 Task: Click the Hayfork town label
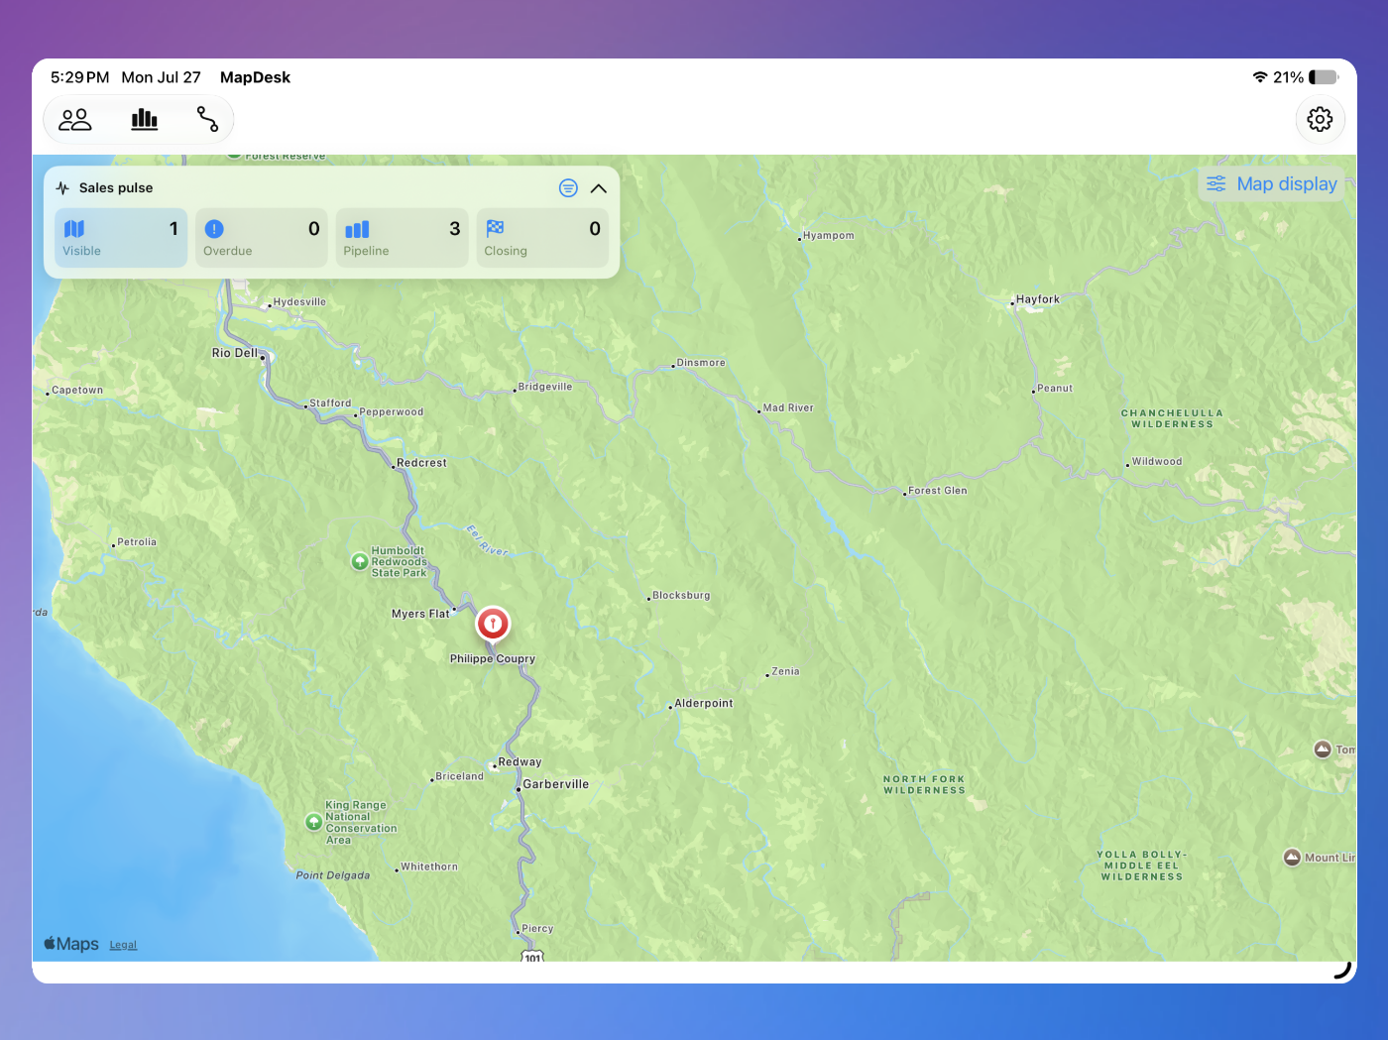(1038, 299)
